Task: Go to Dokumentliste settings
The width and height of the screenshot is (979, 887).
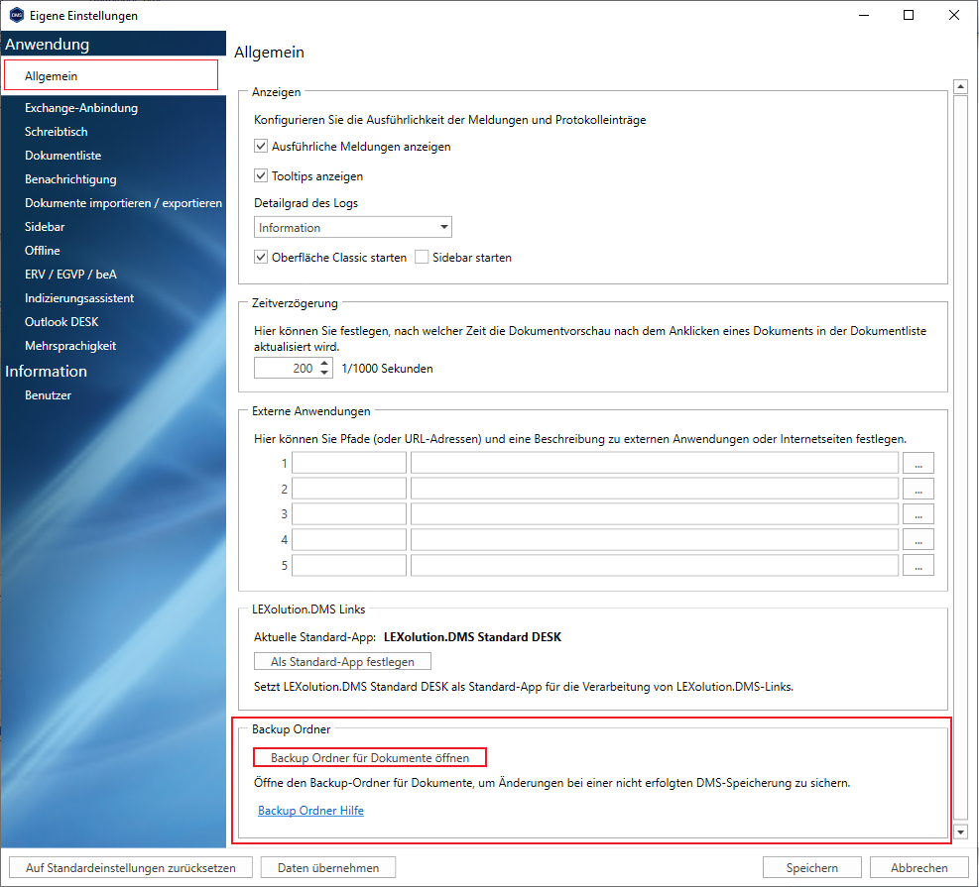Action: click(63, 156)
